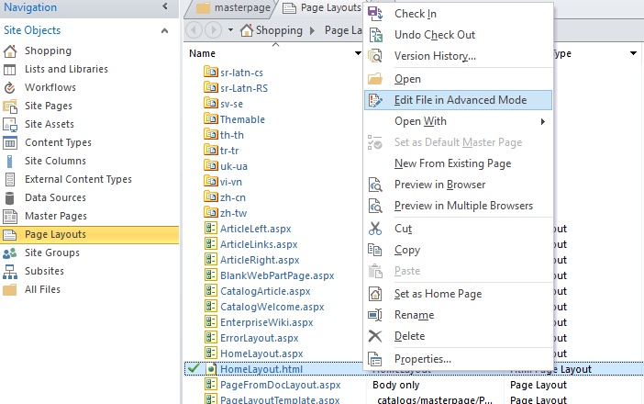Click the Set as Home Page house icon
The image size is (644, 404).
coord(375,294)
